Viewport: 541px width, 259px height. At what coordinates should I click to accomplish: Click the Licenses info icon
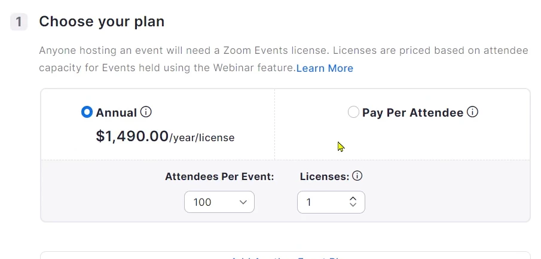[357, 176]
